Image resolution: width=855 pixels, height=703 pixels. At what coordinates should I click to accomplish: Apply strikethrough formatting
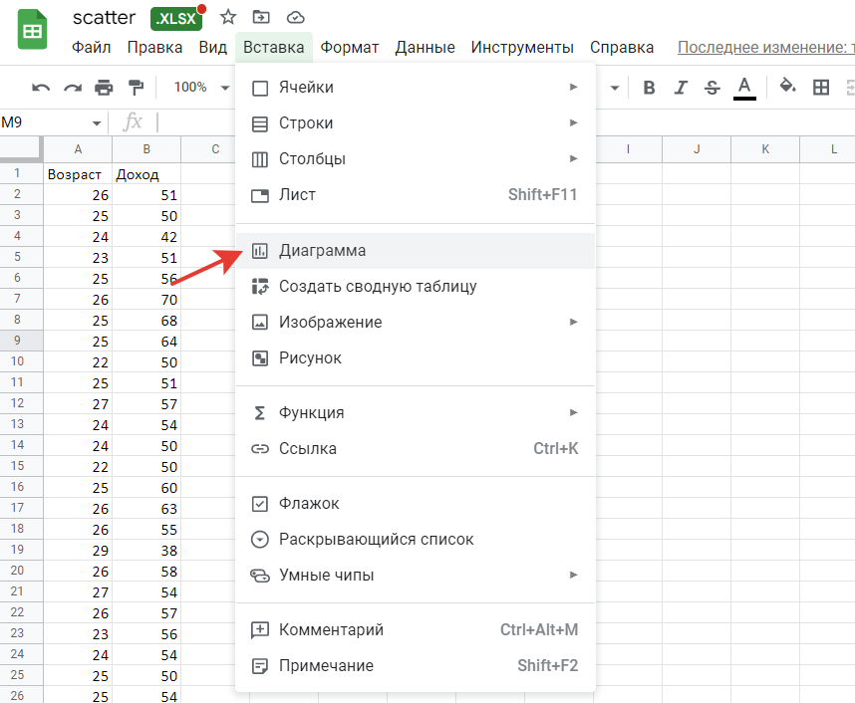pos(712,88)
